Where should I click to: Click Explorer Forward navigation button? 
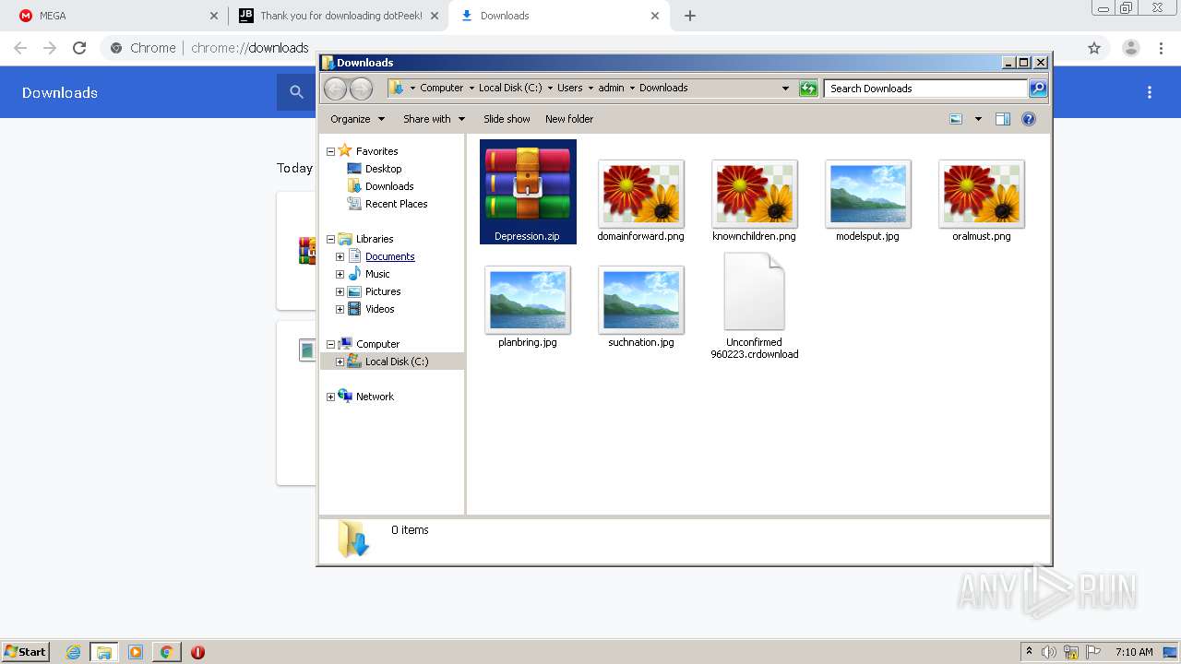(x=361, y=89)
